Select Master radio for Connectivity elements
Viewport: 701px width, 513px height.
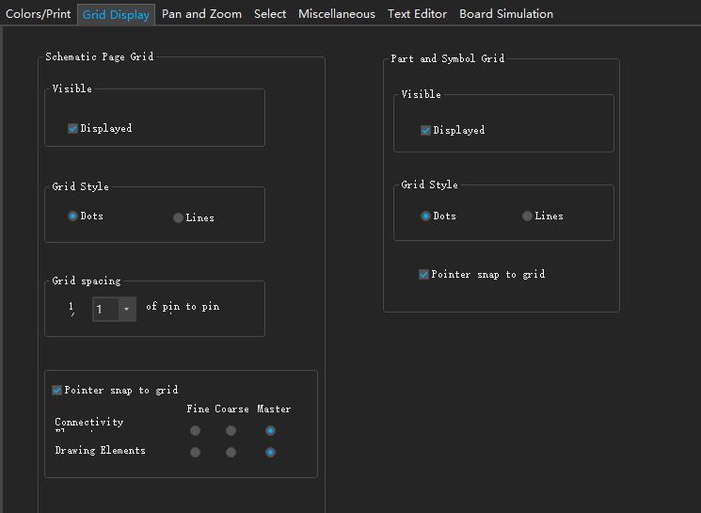(x=270, y=431)
